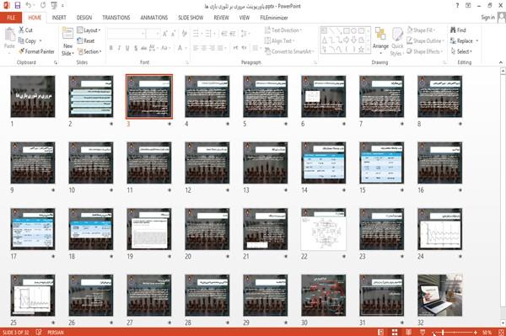Click PERSIAN language in status bar
The image size is (506, 336).
[x=56, y=332]
